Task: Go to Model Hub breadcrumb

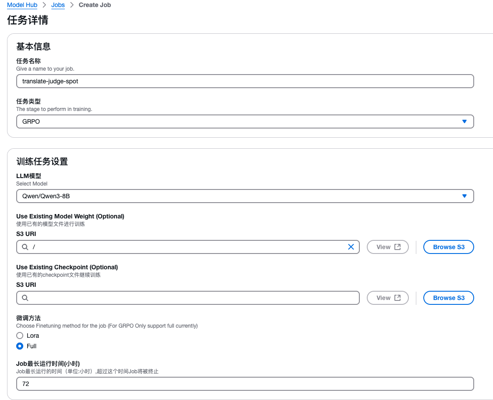Action: point(22,5)
